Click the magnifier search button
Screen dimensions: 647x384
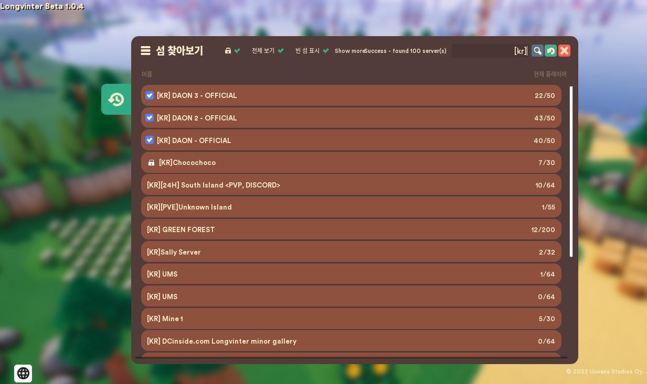click(537, 50)
